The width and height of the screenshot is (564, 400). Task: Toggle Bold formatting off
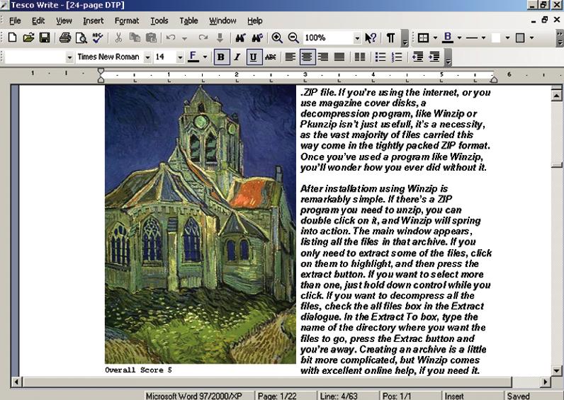pyautogui.click(x=222, y=57)
